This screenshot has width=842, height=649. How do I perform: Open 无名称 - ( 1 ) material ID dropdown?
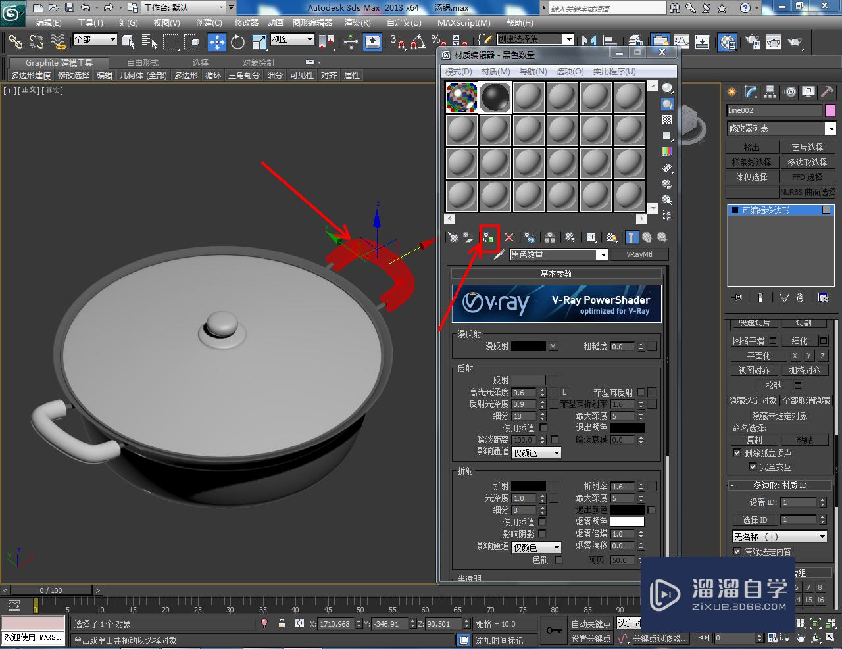[x=780, y=537]
